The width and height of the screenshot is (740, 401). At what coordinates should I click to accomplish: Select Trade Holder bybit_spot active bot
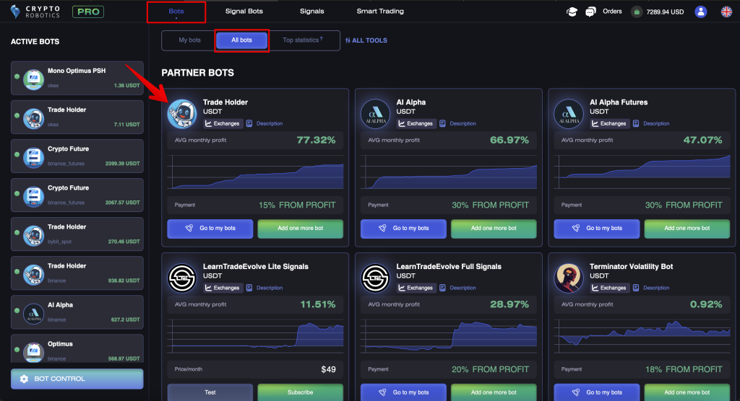(x=77, y=234)
